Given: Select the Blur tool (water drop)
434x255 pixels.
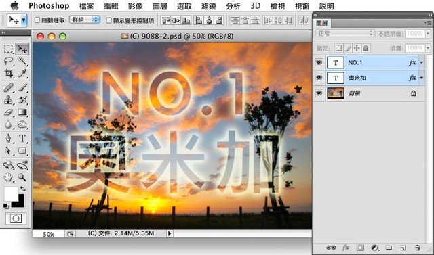Looking at the screenshot, I should click(x=8, y=124).
